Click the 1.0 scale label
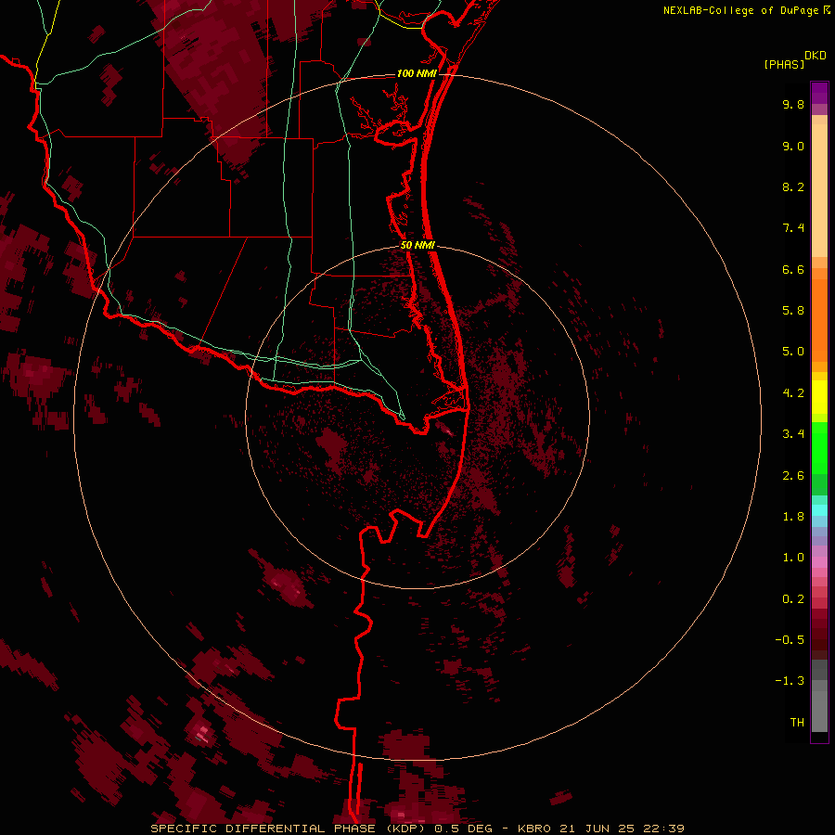 [x=793, y=558]
